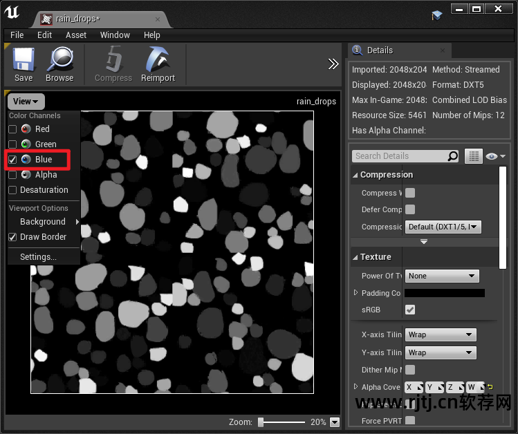Click the Alpha Coverage Z field
Image resolution: width=518 pixels, height=434 pixels.
[455, 387]
